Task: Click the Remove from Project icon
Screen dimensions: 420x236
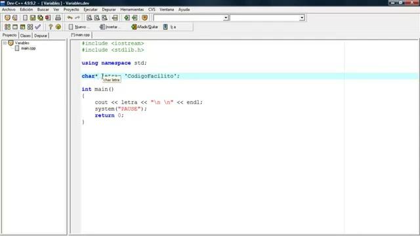Action: pos(135,18)
